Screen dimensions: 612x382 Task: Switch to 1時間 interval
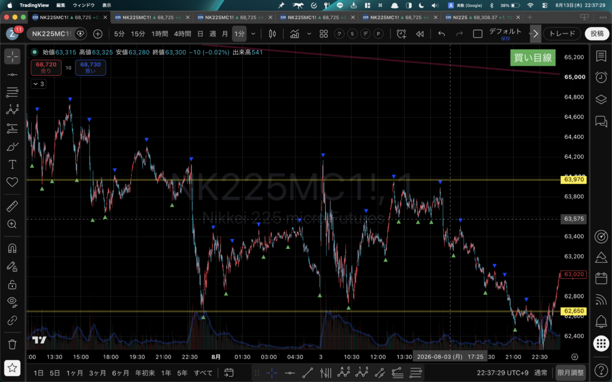coord(160,34)
